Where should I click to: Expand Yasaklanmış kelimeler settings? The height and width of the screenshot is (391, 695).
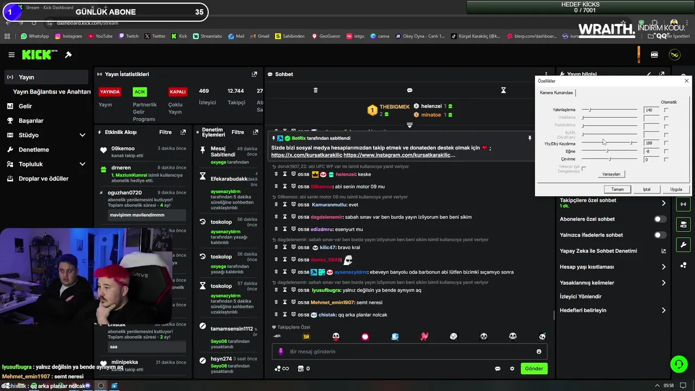(664, 282)
